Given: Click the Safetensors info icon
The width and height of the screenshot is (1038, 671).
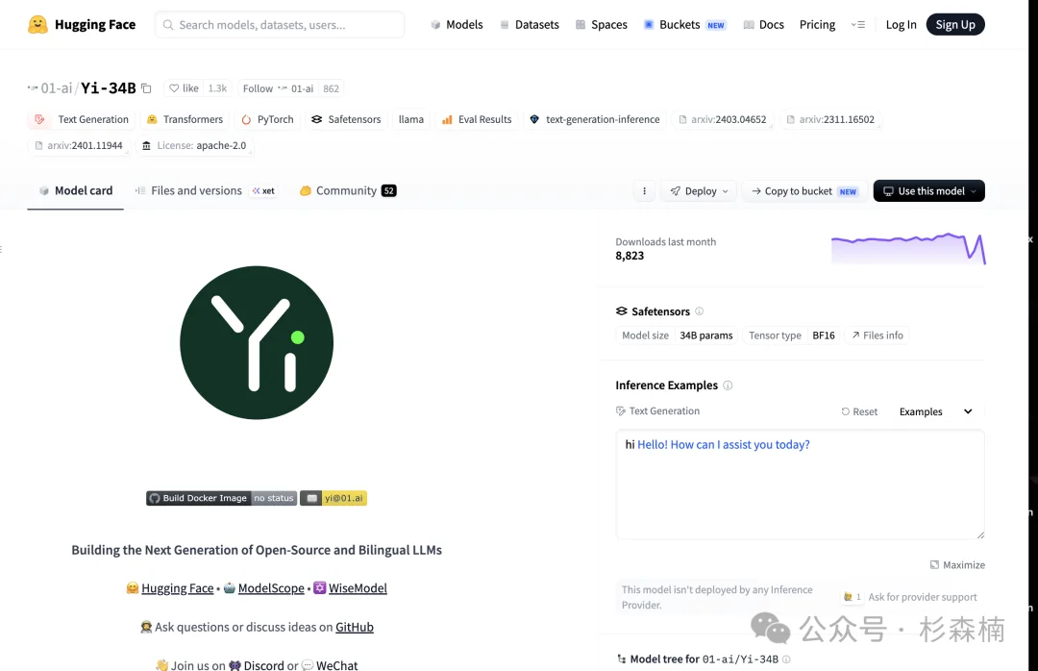Looking at the screenshot, I should (699, 311).
